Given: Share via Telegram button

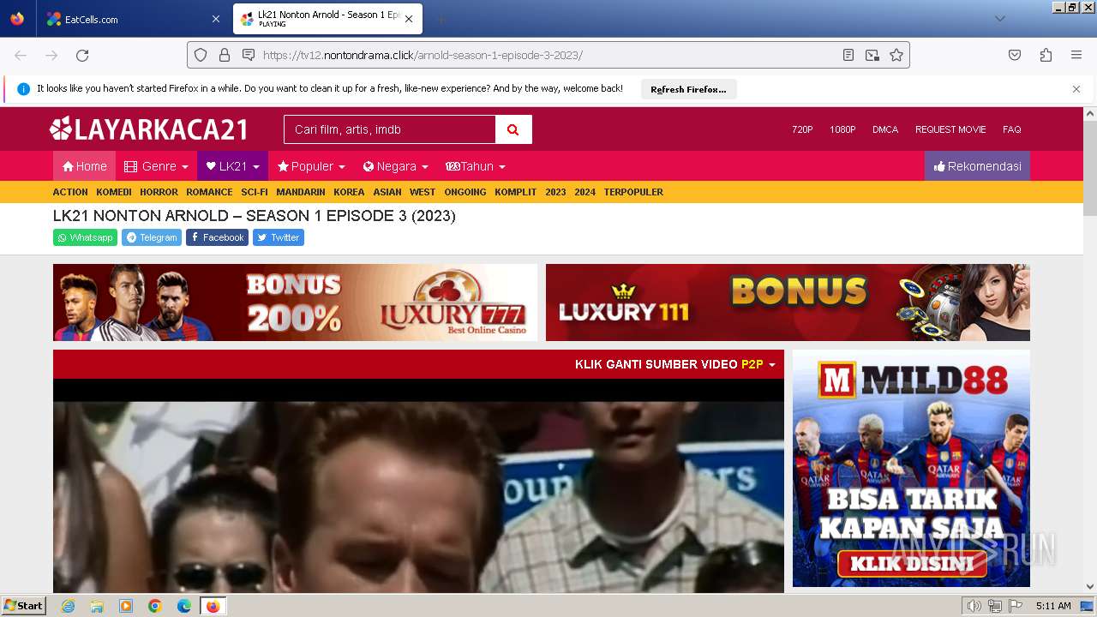Looking at the screenshot, I should click(x=152, y=237).
